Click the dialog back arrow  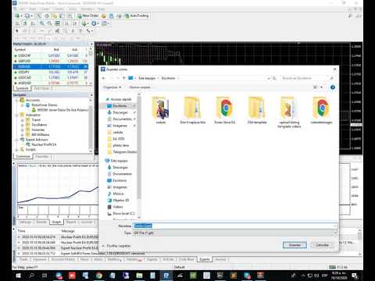(104, 78)
